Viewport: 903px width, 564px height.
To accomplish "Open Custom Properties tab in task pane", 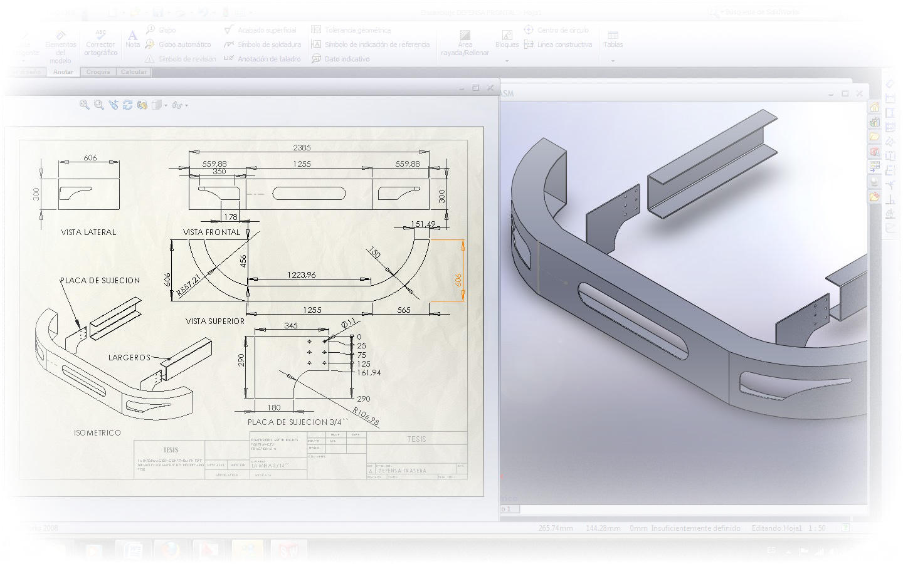I will pos(874,197).
